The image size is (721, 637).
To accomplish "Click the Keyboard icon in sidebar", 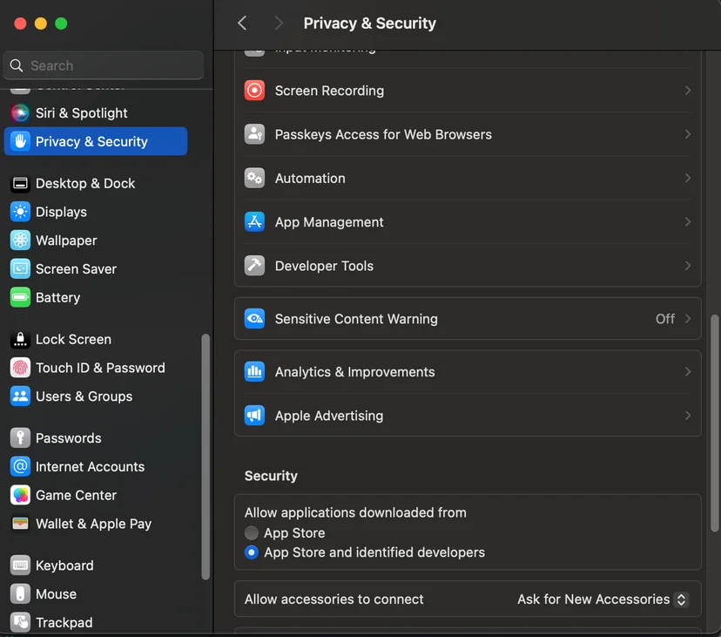I will pos(20,566).
